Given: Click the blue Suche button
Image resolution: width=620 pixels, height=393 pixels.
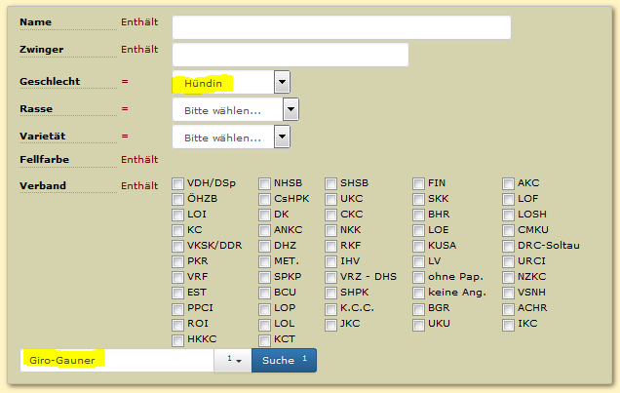Looking at the screenshot, I should pos(284,361).
